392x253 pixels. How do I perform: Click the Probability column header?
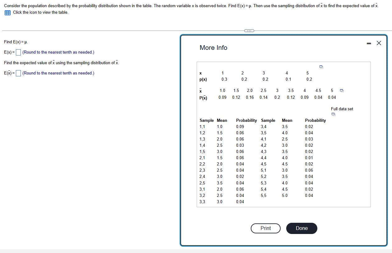coord(246,120)
